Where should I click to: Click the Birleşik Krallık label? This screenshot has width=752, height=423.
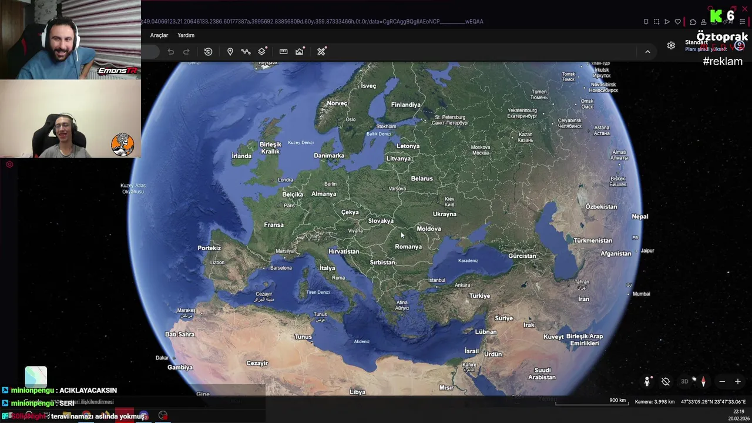[x=270, y=148]
